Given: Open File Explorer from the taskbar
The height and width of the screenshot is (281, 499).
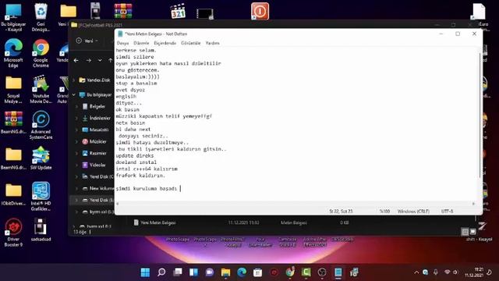Looking at the screenshot, I should 225,272.
